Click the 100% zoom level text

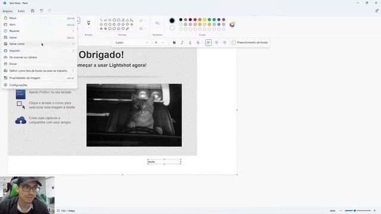(332, 210)
